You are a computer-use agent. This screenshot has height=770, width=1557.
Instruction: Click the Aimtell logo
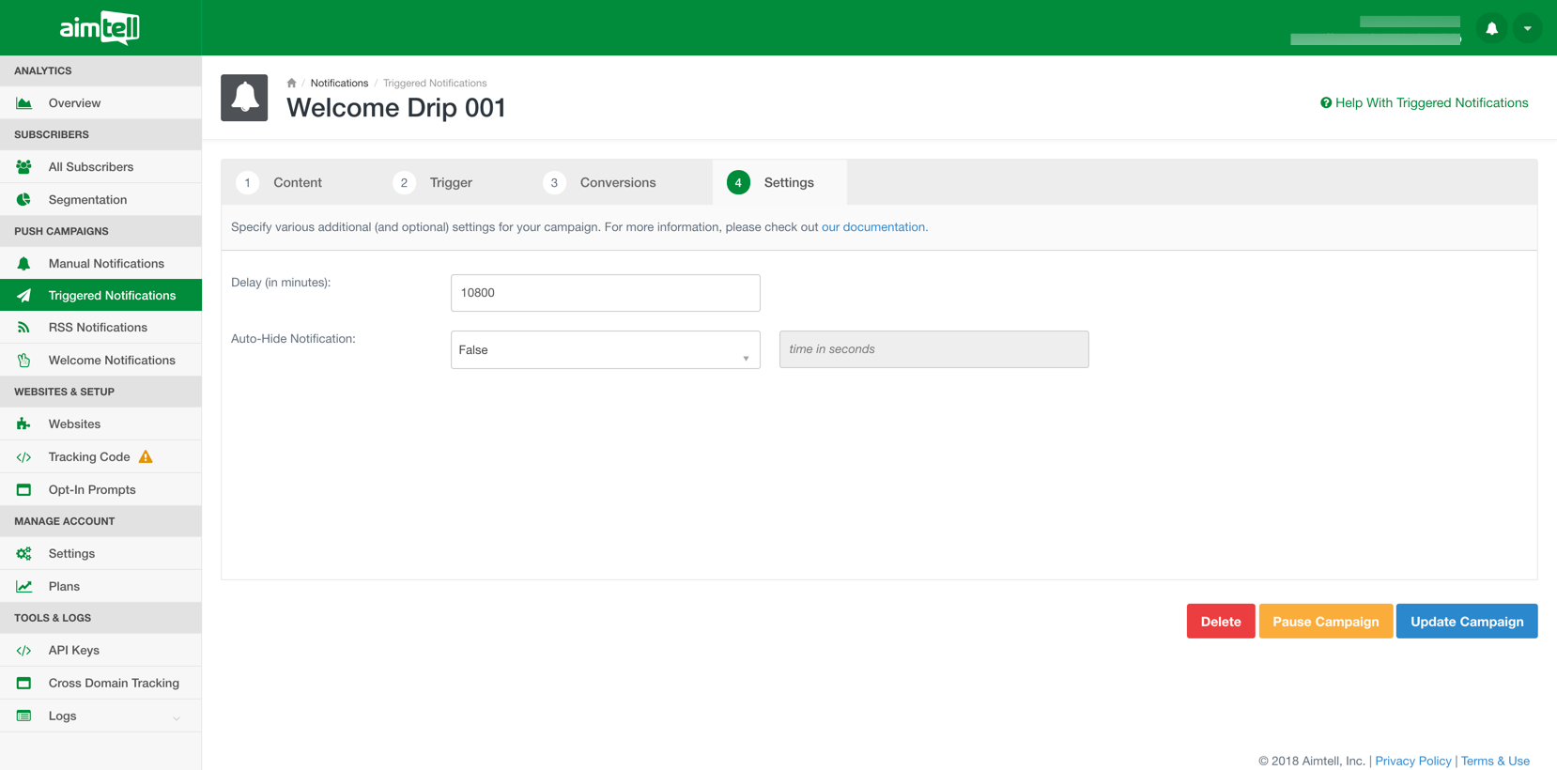[100, 28]
